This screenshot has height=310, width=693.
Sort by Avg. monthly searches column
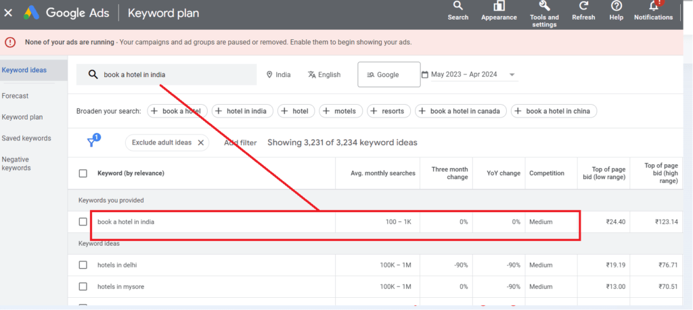(383, 174)
